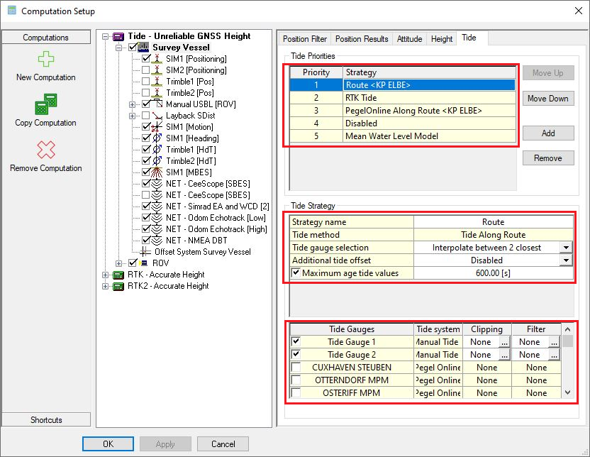This screenshot has height=457, width=590.
Task: Enable the SIM2 [Positioning] checkbox
Action: [x=146, y=70]
